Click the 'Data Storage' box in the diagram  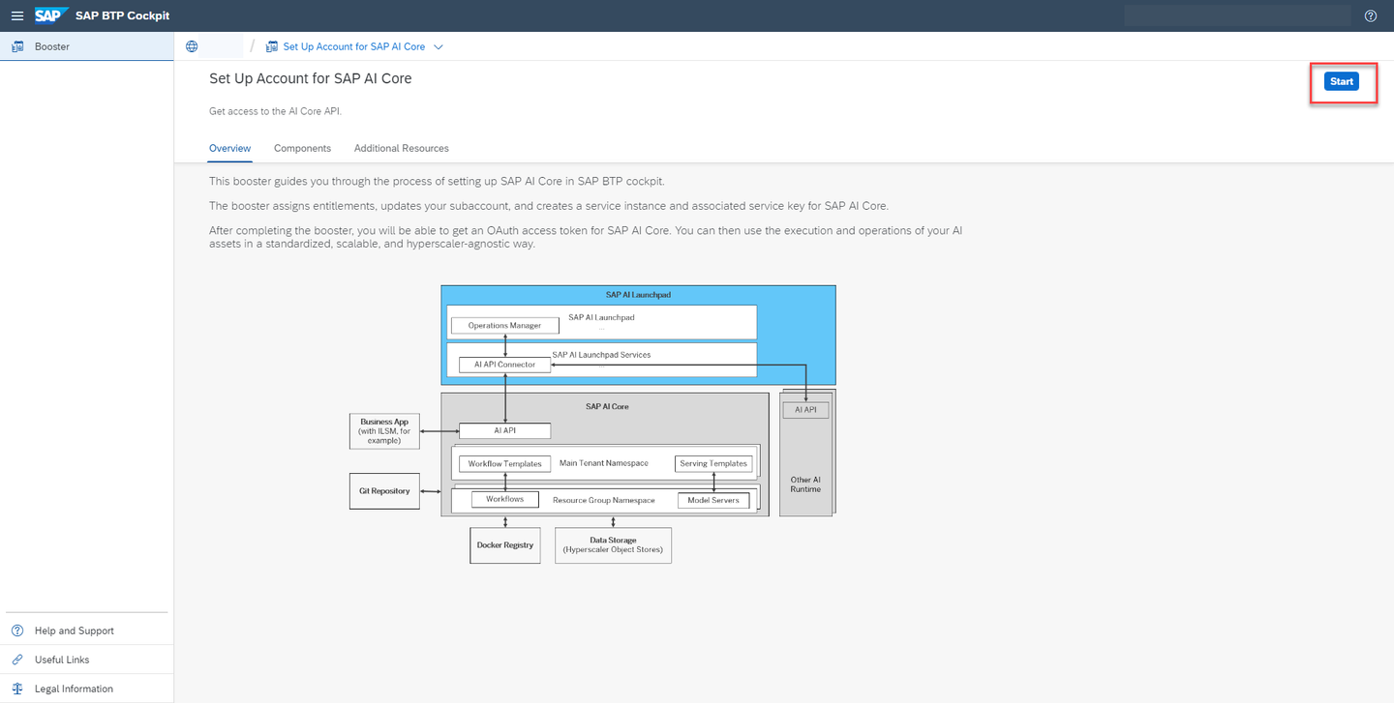(x=613, y=545)
